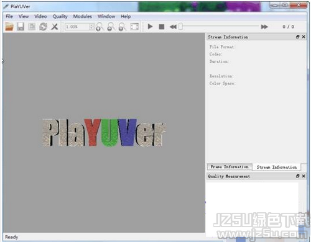Click the 0 / 0 frame counter
Viewport: 311px width, 242px height.
288,27
